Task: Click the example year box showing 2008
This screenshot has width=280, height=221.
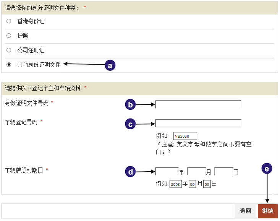Action: point(176,184)
